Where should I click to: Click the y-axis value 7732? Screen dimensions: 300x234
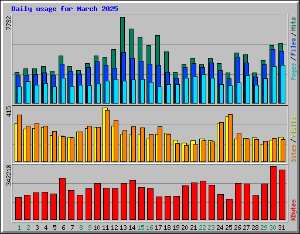tap(9, 23)
